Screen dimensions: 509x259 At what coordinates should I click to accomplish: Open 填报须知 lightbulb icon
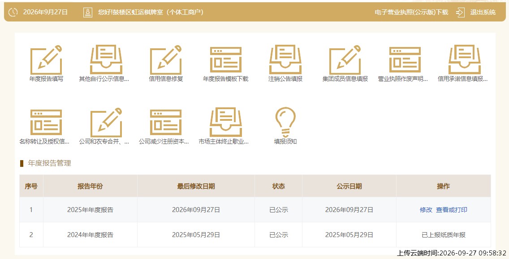285,122
